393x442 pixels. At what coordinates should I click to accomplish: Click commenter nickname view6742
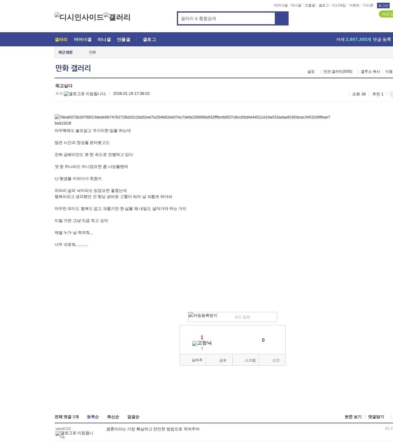pyautogui.click(x=63, y=429)
